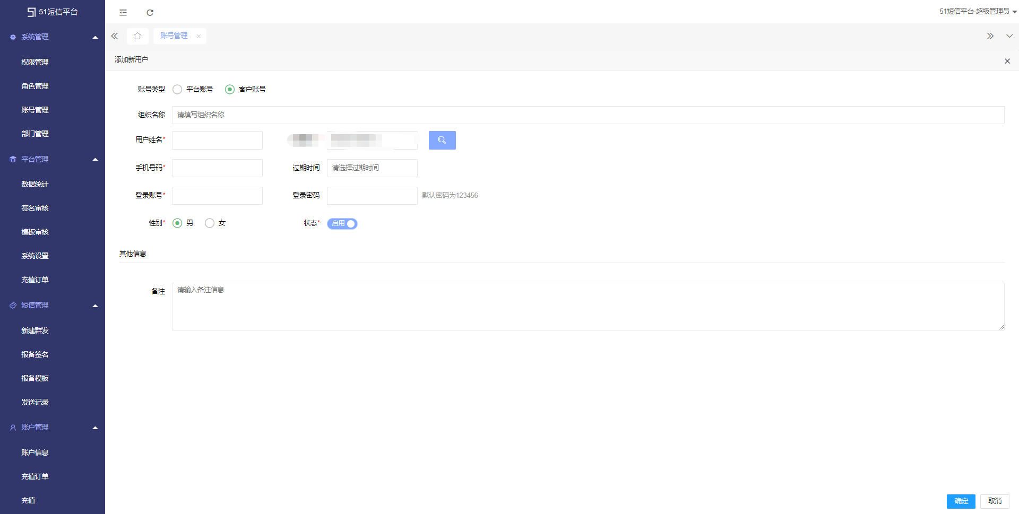
Task: Collapse the 系统管理 menu group
Action: 96,38
